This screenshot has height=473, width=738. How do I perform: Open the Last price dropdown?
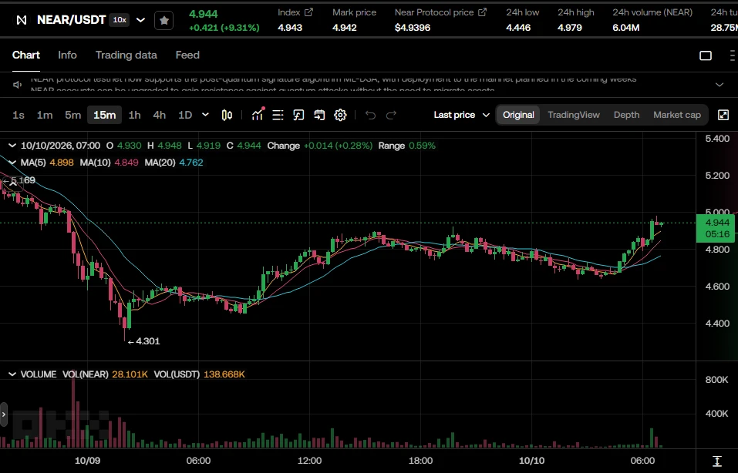pyautogui.click(x=462, y=115)
